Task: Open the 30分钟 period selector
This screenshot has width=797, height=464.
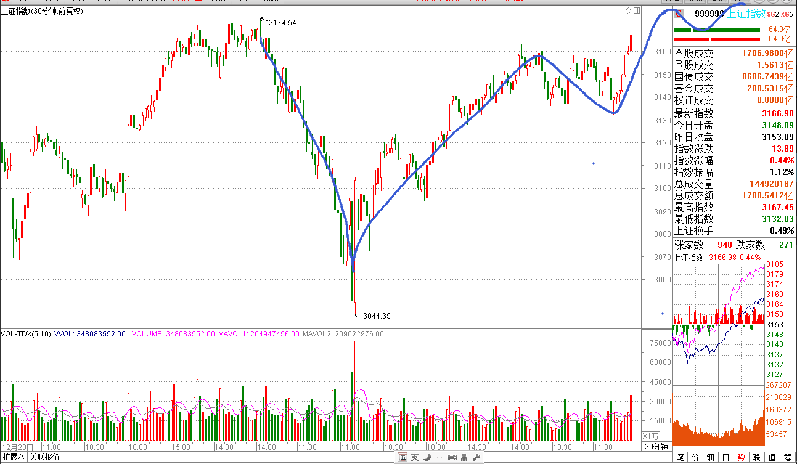Action: click(x=656, y=446)
